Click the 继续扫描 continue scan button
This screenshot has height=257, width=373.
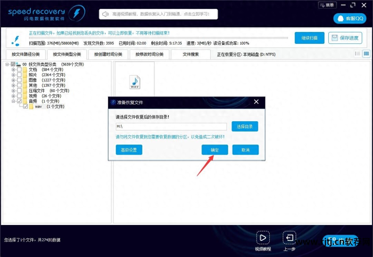tap(309, 38)
